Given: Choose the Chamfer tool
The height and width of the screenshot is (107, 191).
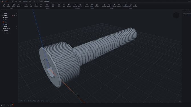Looking at the screenshot, I should (x=36, y=5).
